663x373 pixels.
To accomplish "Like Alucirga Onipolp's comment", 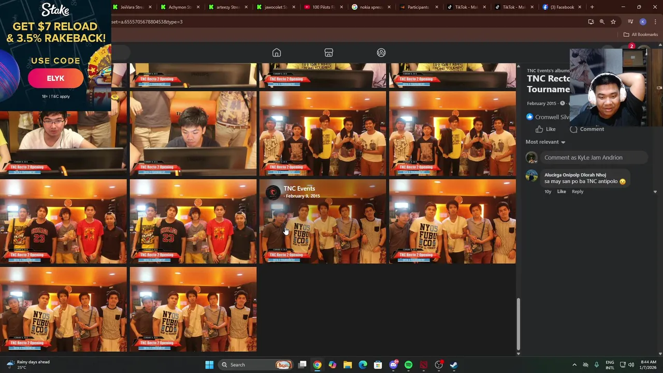I will point(561,192).
